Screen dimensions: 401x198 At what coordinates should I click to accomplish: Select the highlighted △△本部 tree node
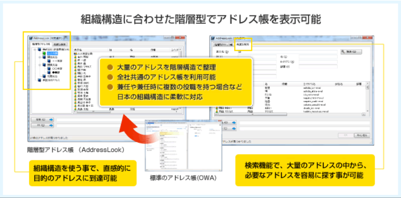point(53,53)
